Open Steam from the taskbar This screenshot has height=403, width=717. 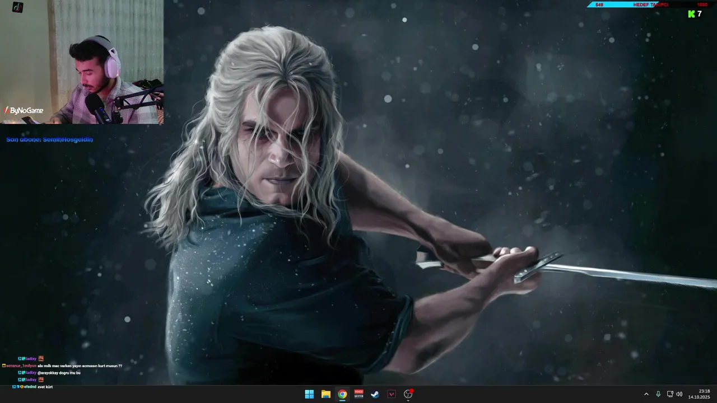(375, 394)
